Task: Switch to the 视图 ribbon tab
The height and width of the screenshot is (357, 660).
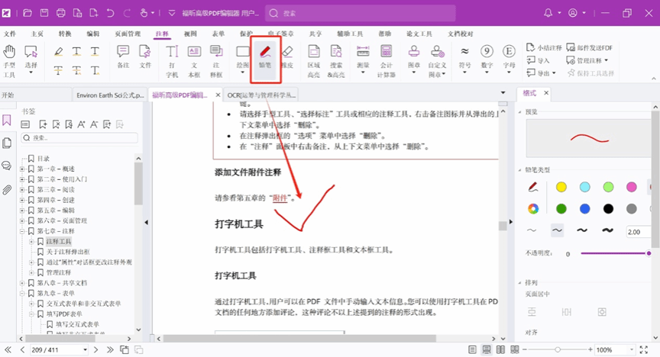Action: point(190,34)
